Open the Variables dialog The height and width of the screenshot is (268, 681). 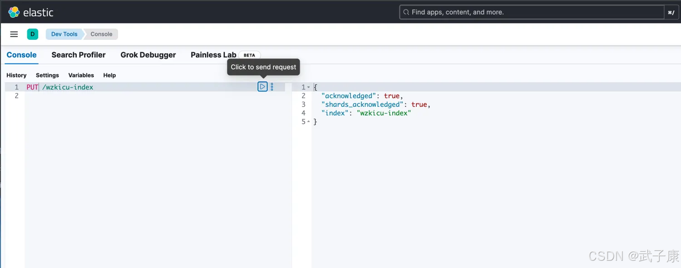pyautogui.click(x=81, y=75)
